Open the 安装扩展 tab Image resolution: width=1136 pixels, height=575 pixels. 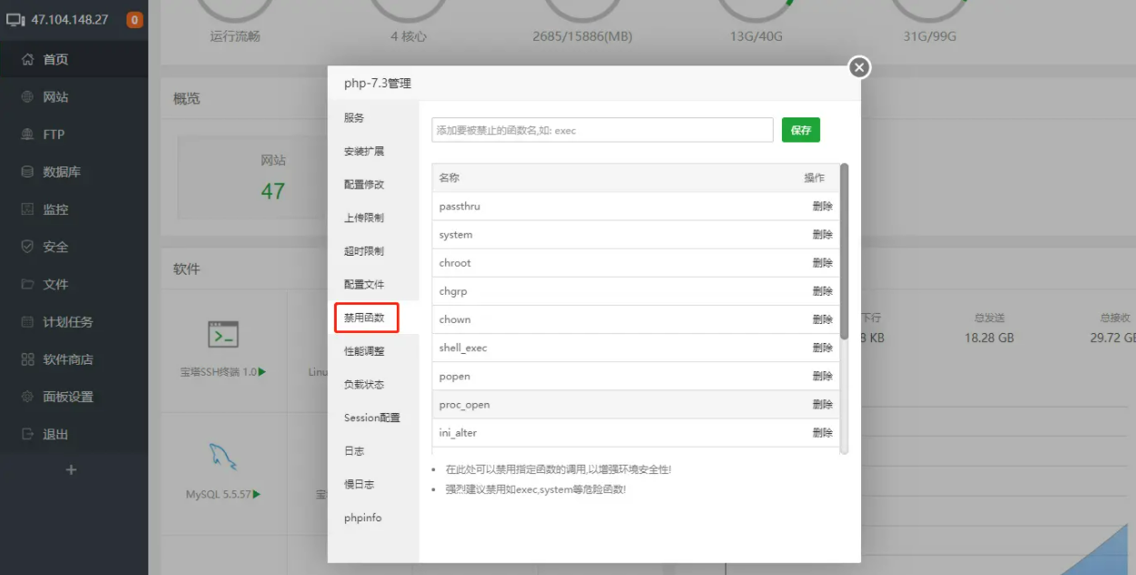(x=364, y=151)
